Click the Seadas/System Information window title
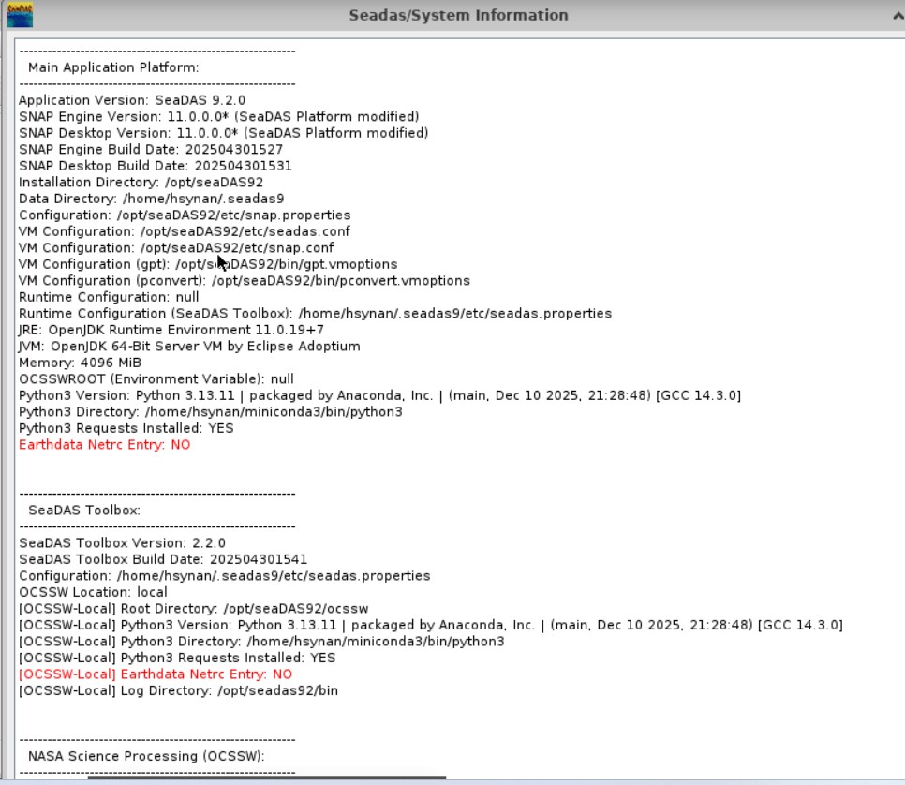This screenshot has height=785, width=905. click(x=458, y=15)
